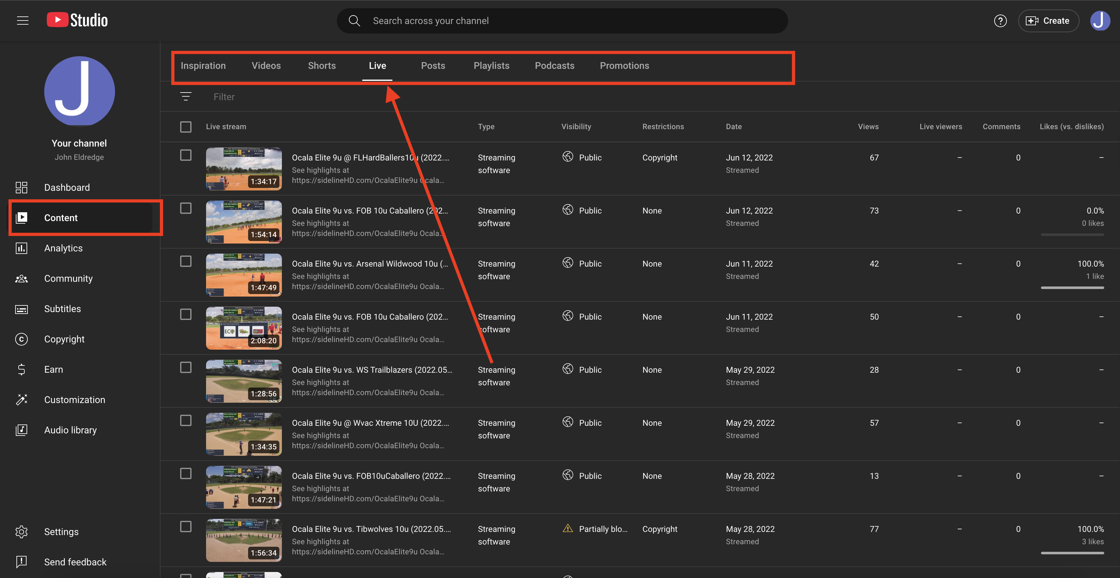Open the Posts tab
Screen dimensions: 1120x578
coord(433,66)
